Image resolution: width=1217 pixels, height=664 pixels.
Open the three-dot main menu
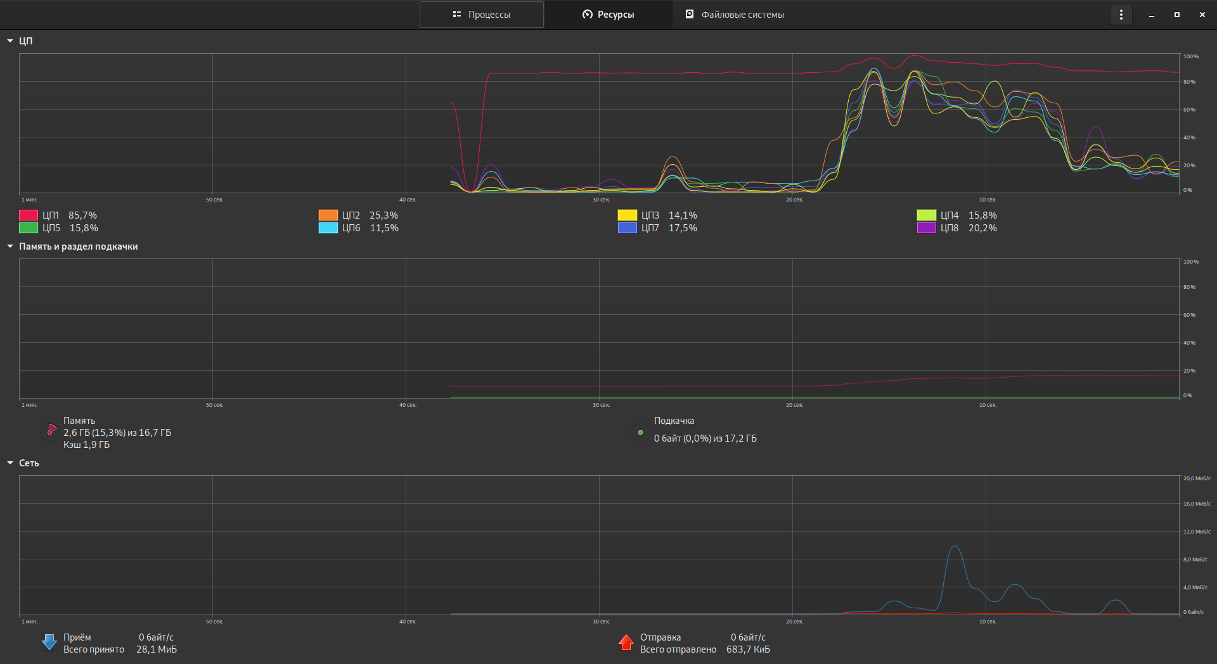tap(1121, 15)
